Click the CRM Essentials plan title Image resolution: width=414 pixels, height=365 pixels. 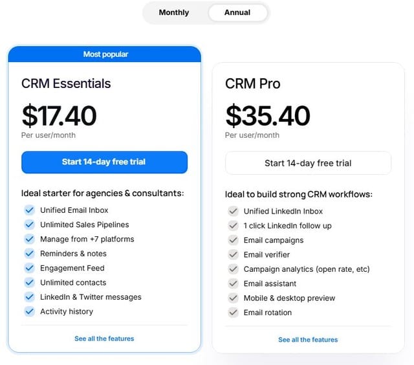[66, 83]
